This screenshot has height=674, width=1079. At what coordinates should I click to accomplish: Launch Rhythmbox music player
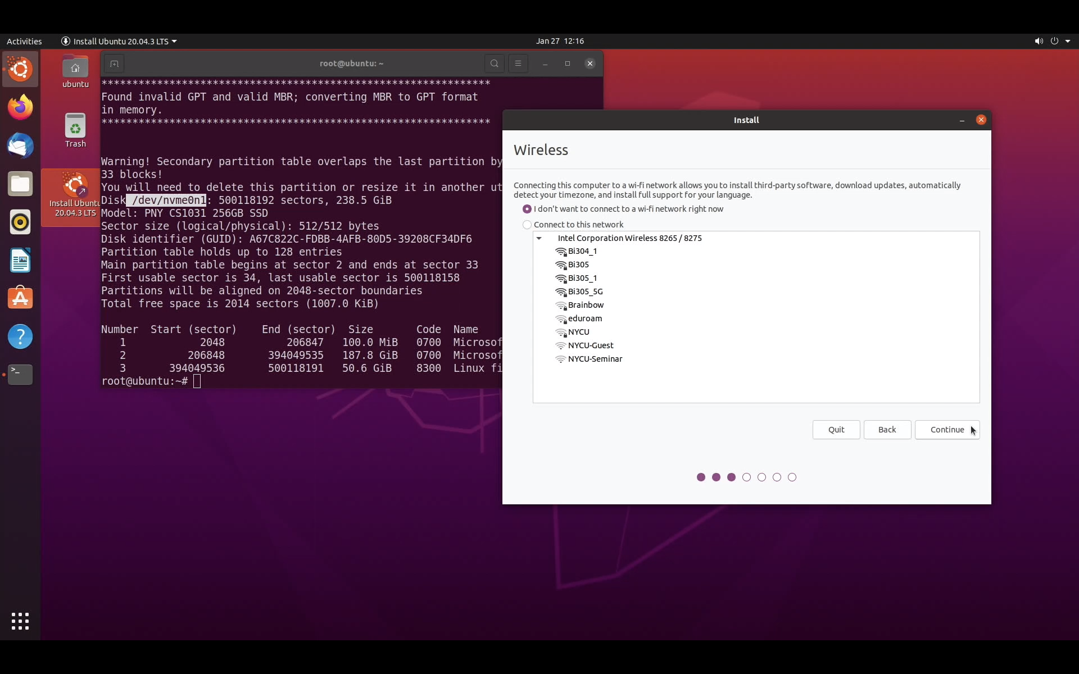tap(20, 222)
